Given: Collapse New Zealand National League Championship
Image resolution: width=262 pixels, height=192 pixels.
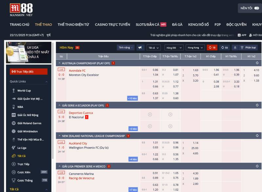Looking at the screenshot, I should pyautogui.click(x=60, y=136).
